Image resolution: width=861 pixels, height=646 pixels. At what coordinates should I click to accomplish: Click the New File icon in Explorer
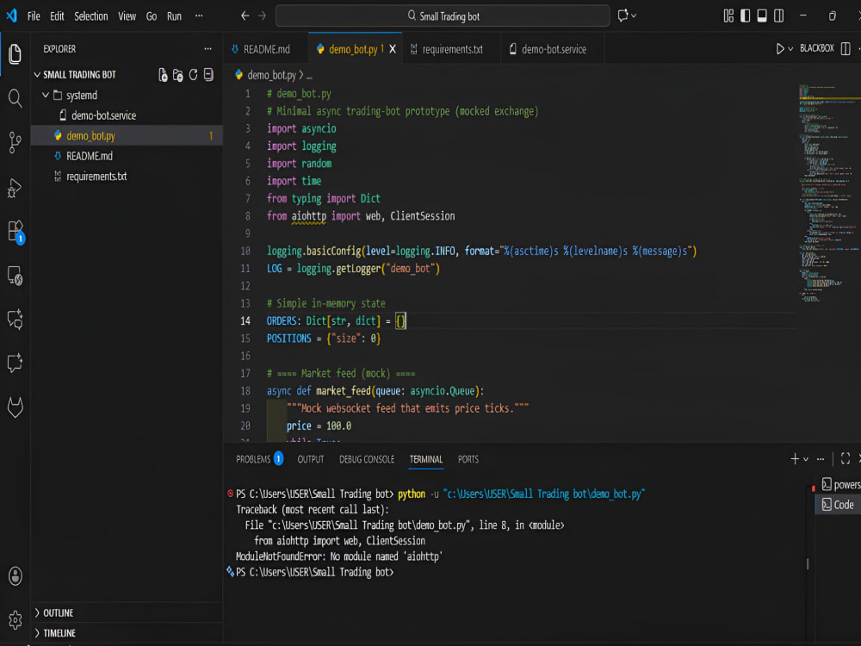tap(163, 75)
